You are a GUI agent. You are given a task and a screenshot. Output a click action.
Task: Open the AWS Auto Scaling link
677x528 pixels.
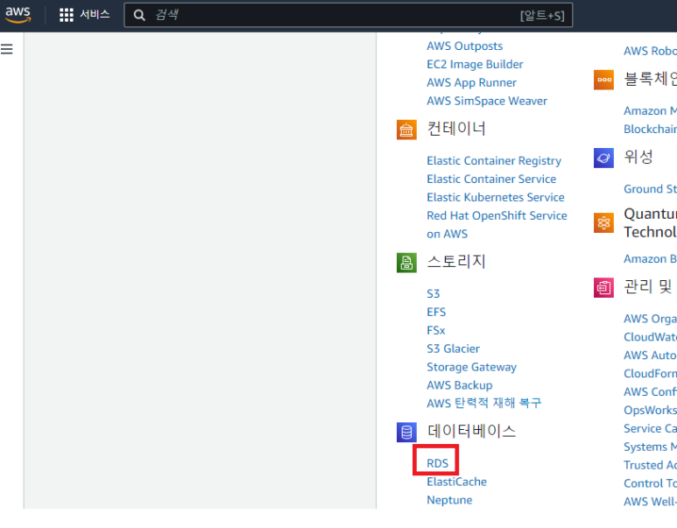tap(650, 356)
